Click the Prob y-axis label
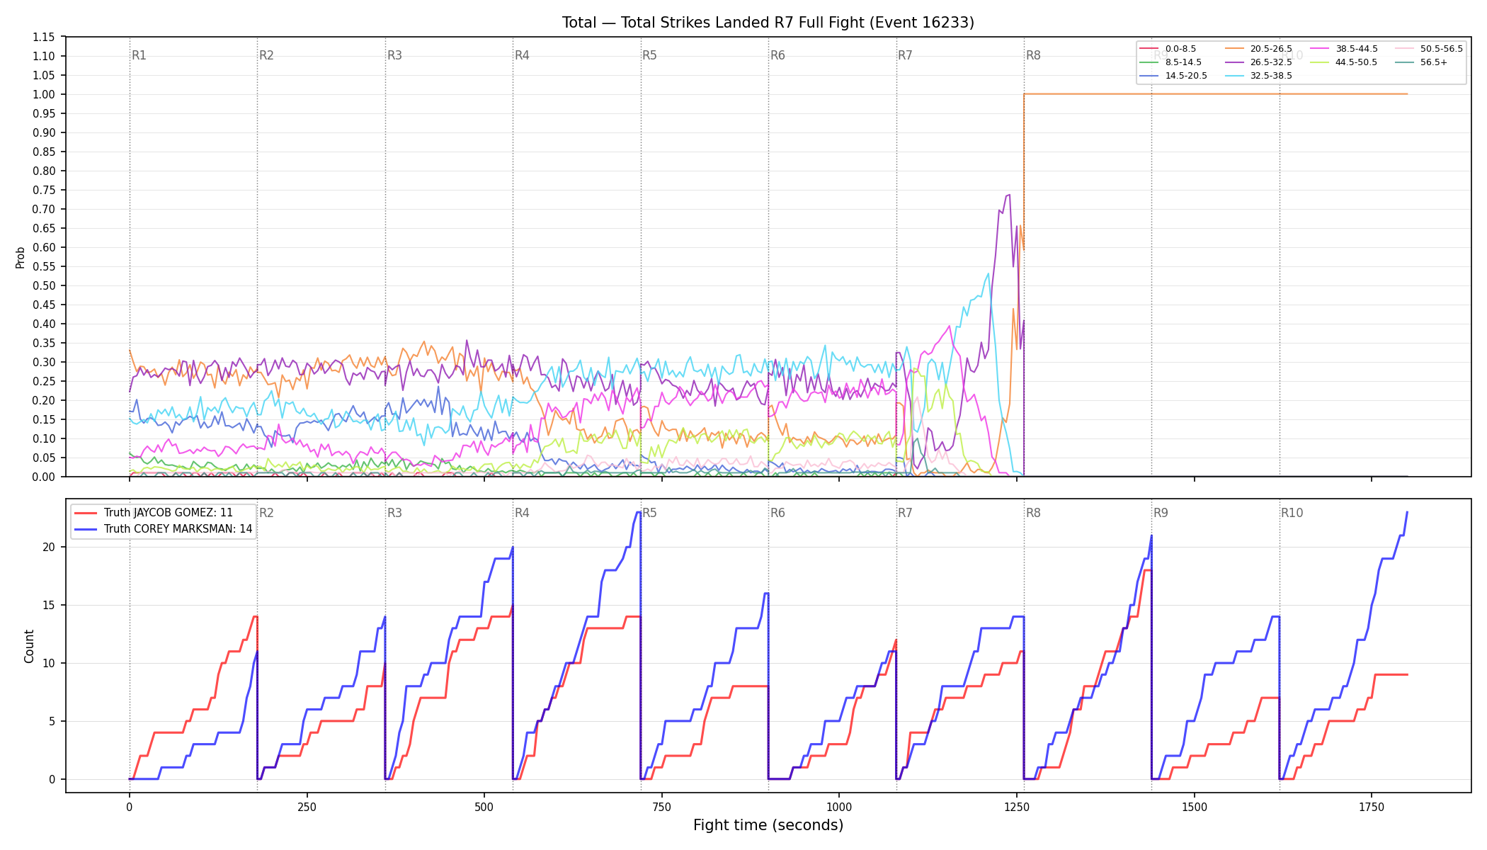The image size is (1487, 850). pyautogui.click(x=21, y=257)
